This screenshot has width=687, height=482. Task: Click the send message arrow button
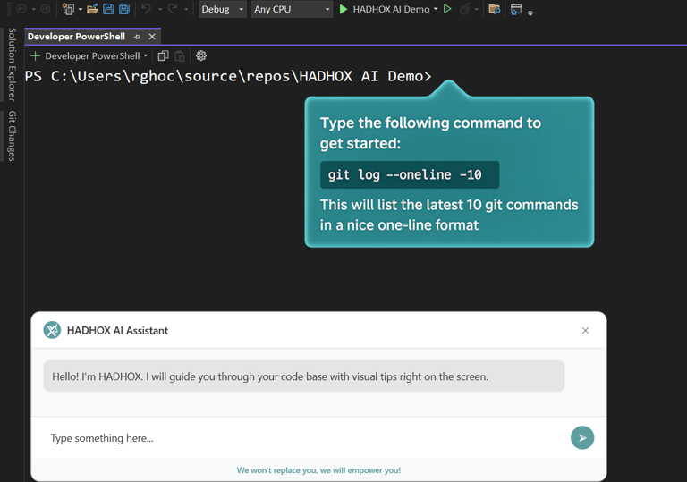[582, 438]
